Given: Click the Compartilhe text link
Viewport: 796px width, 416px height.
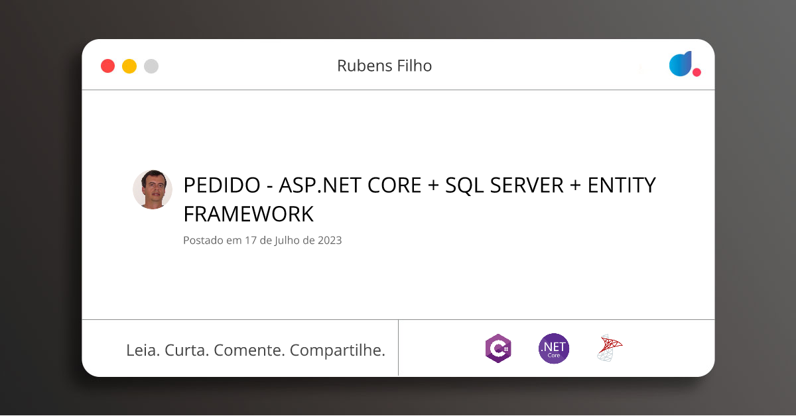Looking at the screenshot, I should click(x=340, y=350).
